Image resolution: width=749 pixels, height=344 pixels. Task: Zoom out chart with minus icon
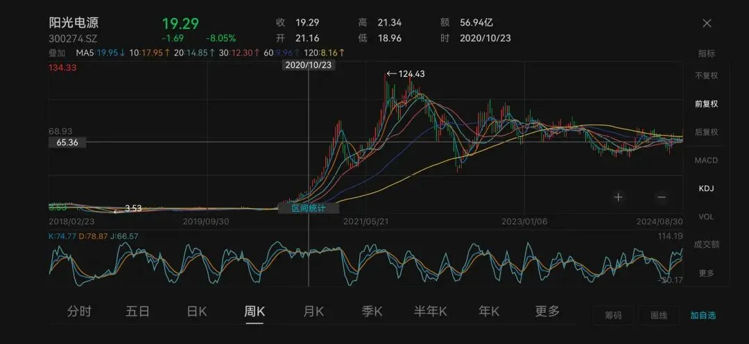[661, 197]
